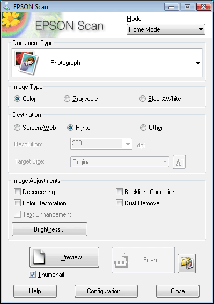The width and height of the screenshot is (214, 304).
Task: Click the text orientation icon beside Target Size
Action: pos(179,162)
